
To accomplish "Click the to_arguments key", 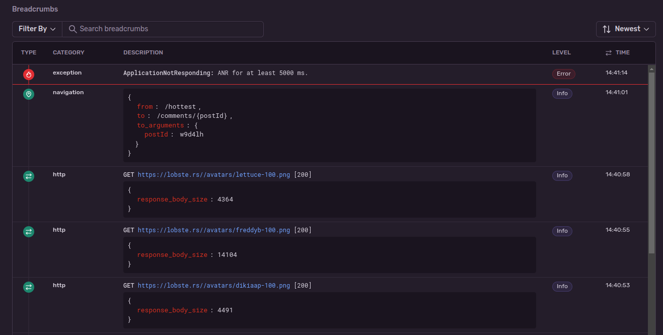I will click(160, 125).
